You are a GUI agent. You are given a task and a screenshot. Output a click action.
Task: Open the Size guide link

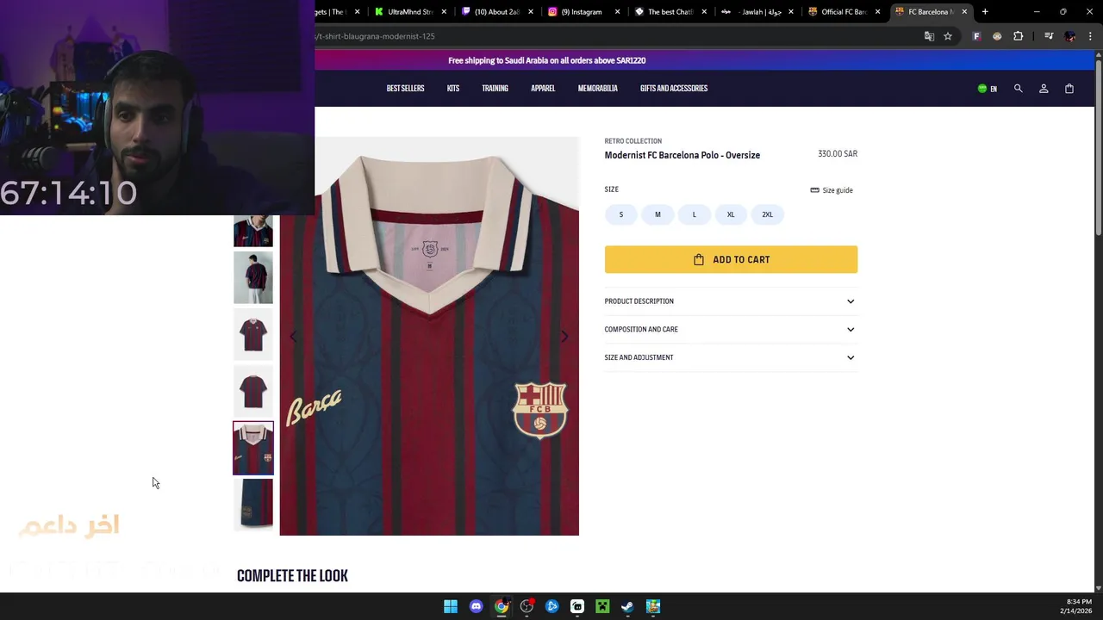click(x=832, y=190)
